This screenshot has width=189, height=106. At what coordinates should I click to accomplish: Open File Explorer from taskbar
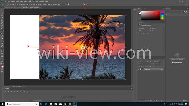tap(51, 104)
